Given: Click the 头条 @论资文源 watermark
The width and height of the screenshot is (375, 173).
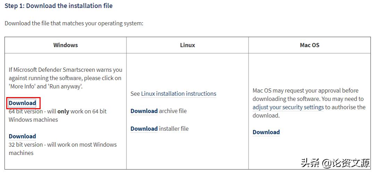Looking at the screenshot, I should tap(335, 163).
